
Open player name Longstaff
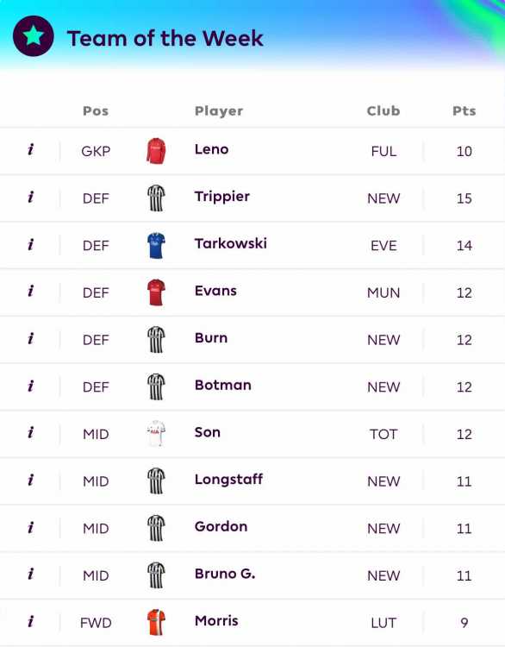point(228,480)
